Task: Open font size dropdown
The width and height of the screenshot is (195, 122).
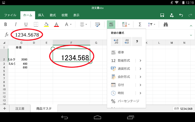Action: point(68,24)
